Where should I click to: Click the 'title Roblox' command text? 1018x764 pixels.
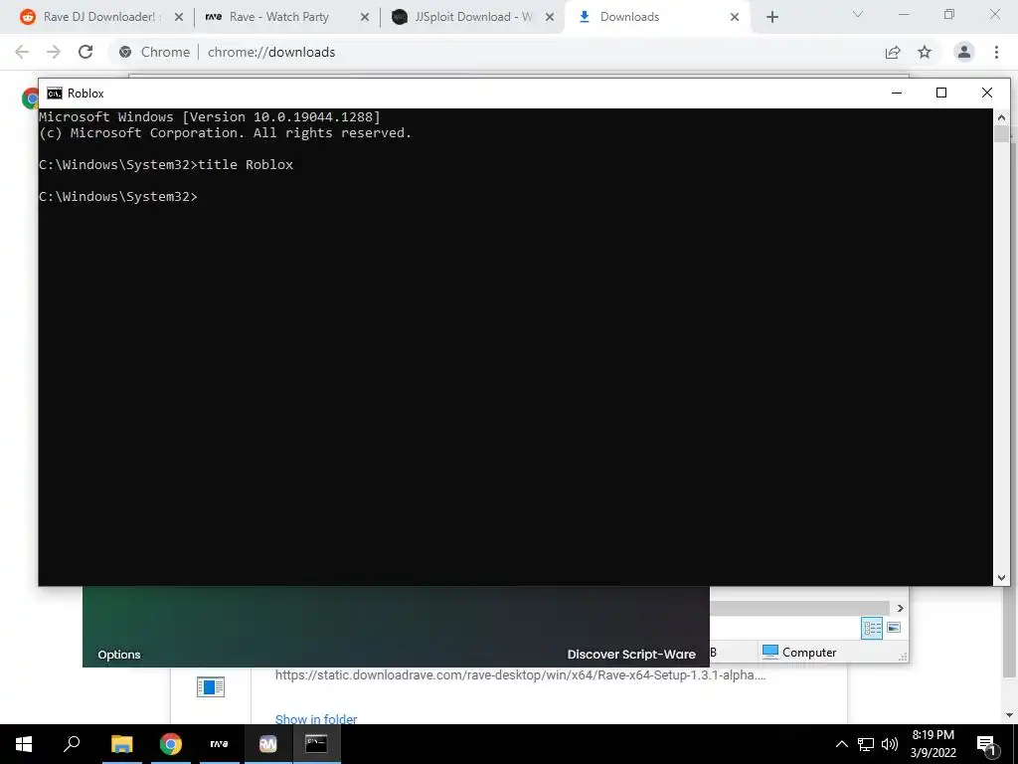[246, 164]
